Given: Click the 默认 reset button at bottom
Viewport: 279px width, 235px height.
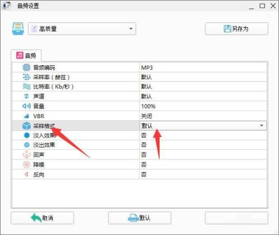Looking at the screenshot, I should tap(139, 218).
